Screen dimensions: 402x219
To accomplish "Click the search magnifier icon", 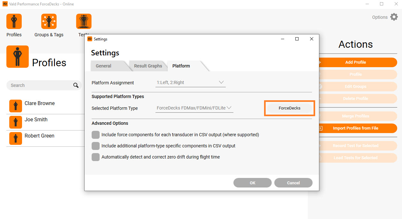I will (76, 85).
